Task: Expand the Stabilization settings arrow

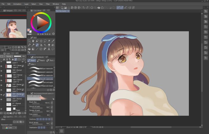Action: click(52, 128)
